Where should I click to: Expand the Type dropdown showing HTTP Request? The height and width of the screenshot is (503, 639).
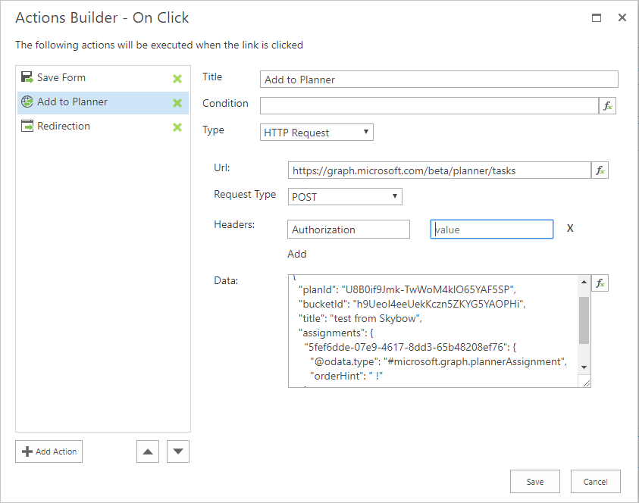[x=316, y=133]
